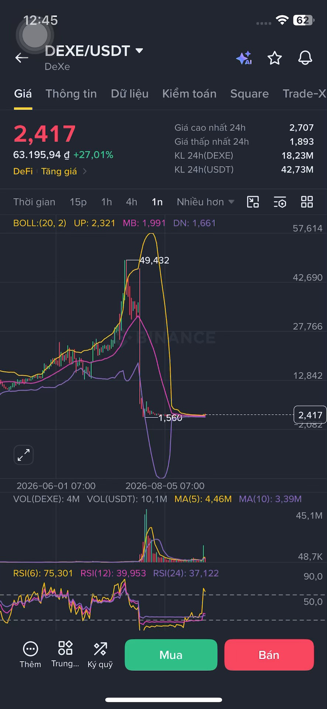Select the Thời gian timeframe
This screenshot has height=709, width=327.
tap(34, 202)
